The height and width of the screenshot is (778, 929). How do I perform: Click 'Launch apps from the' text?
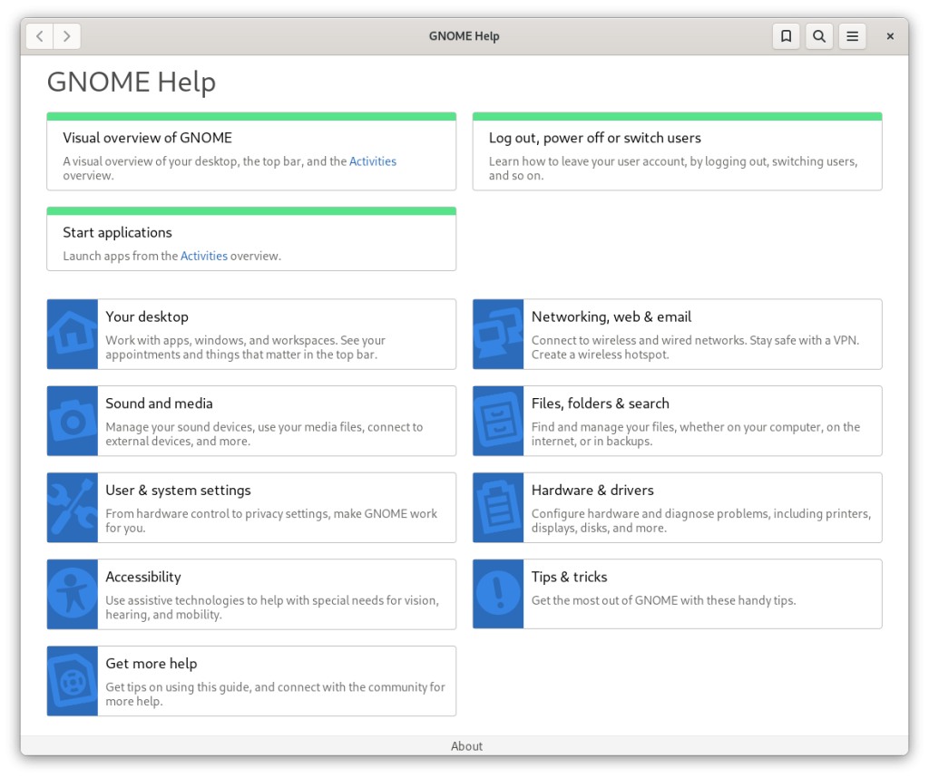tap(121, 256)
